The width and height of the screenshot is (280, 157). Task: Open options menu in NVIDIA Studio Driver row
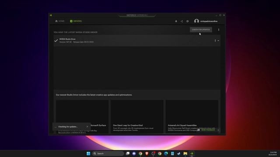point(215,41)
